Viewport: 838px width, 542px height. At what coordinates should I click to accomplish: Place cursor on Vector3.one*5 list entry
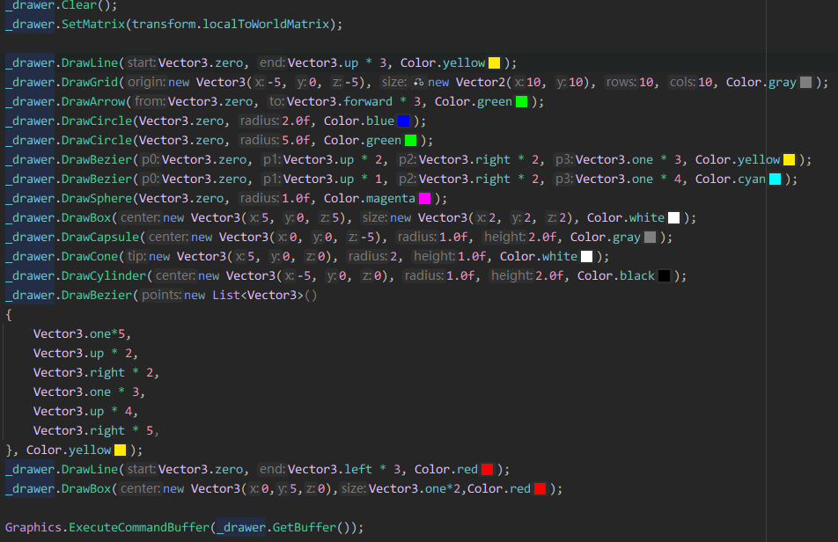tap(81, 334)
